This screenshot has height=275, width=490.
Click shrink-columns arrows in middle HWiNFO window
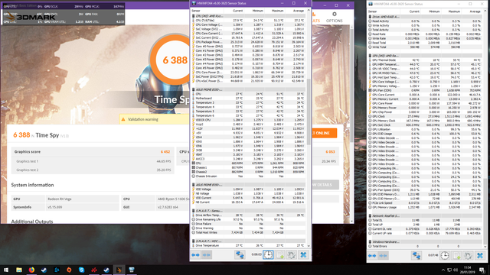click(x=207, y=255)
